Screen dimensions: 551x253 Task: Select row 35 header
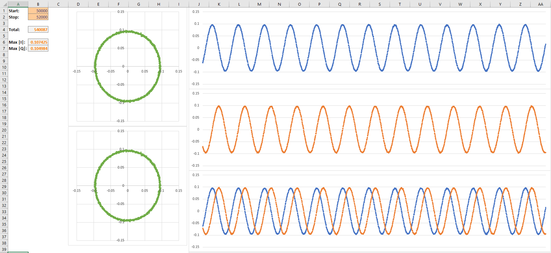(4, 224)
